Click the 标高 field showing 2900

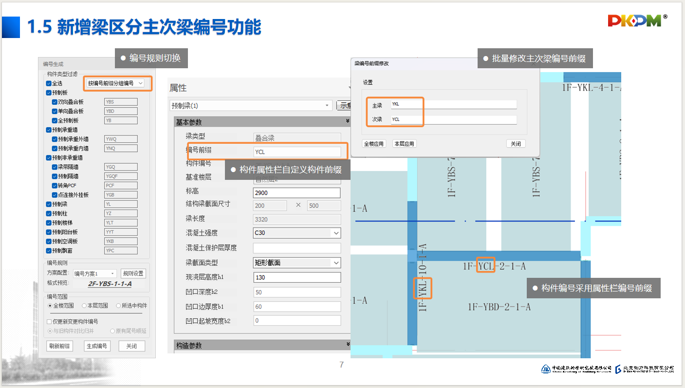[x=296, y=193]
